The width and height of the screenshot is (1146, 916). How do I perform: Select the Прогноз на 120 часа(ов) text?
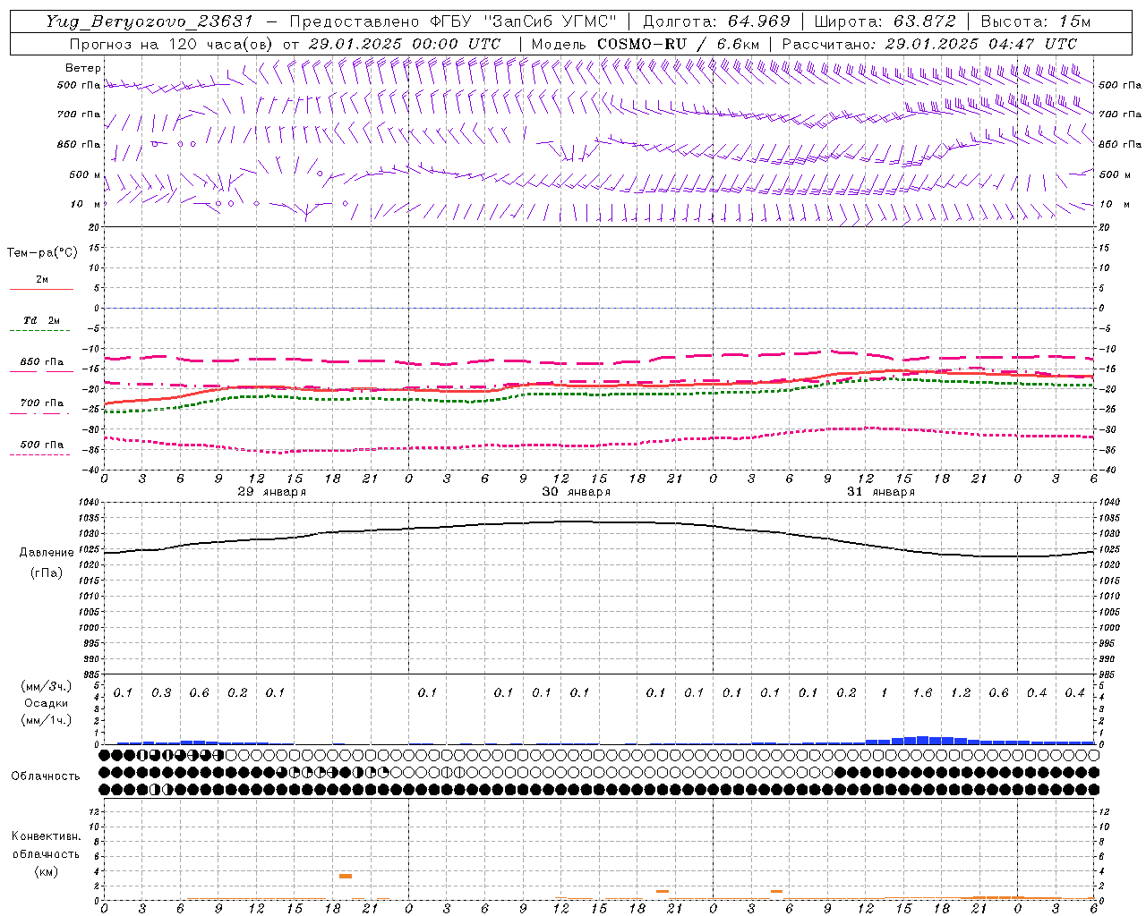tap(172, 44)
